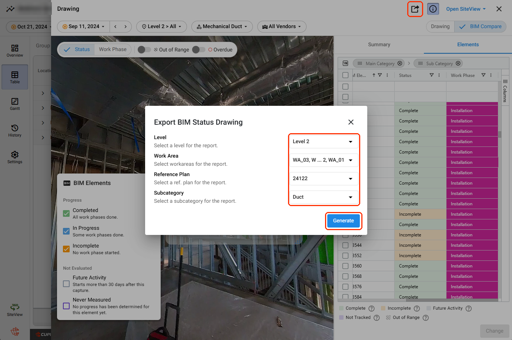Click the Generate button
This screenshot has width=512, height=340.
click(344, 221)
